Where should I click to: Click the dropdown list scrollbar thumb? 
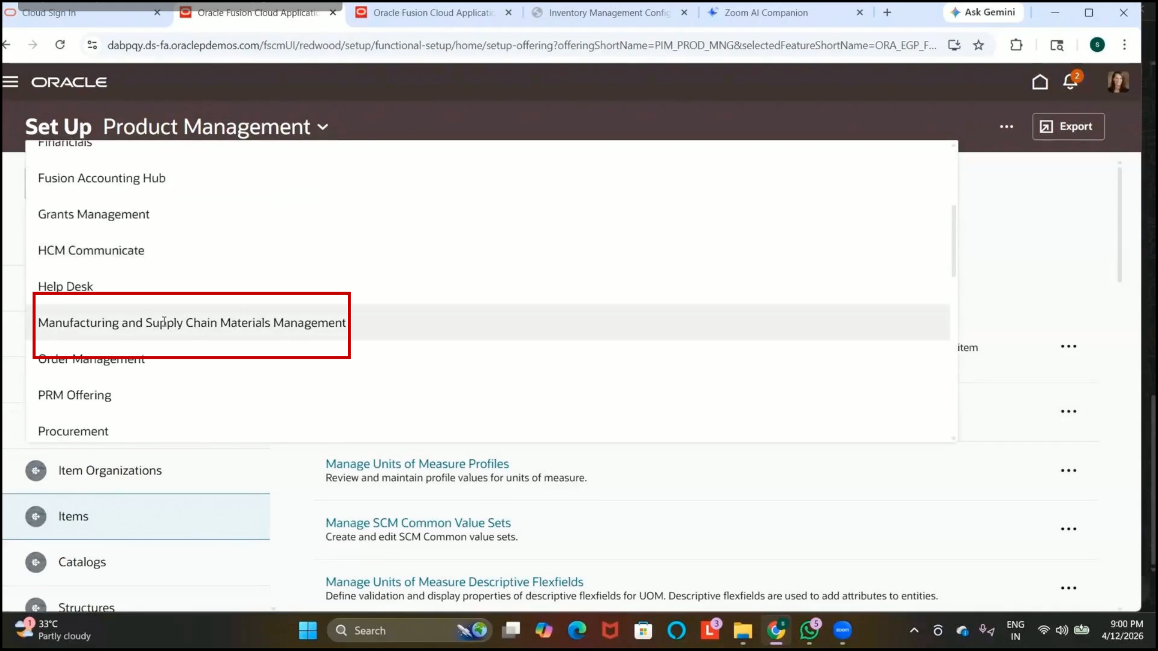click(x=954, y=241)
